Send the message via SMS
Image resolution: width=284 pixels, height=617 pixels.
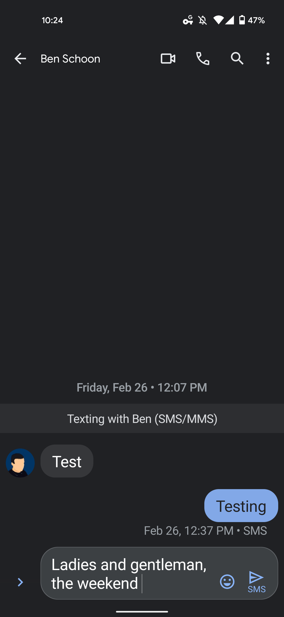click(x=257, y=581)
